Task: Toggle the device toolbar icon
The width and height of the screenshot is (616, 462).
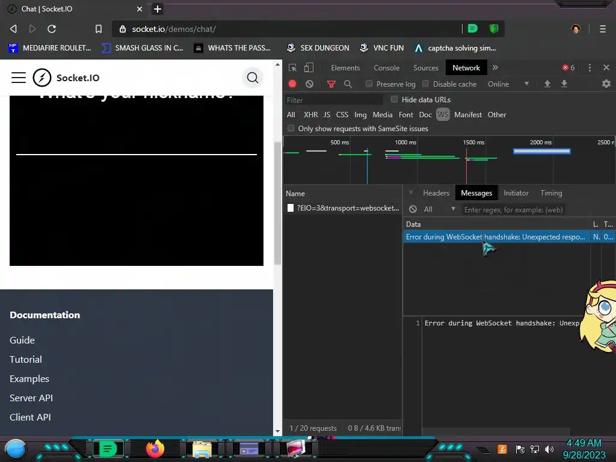Action: tap(309, 67)
